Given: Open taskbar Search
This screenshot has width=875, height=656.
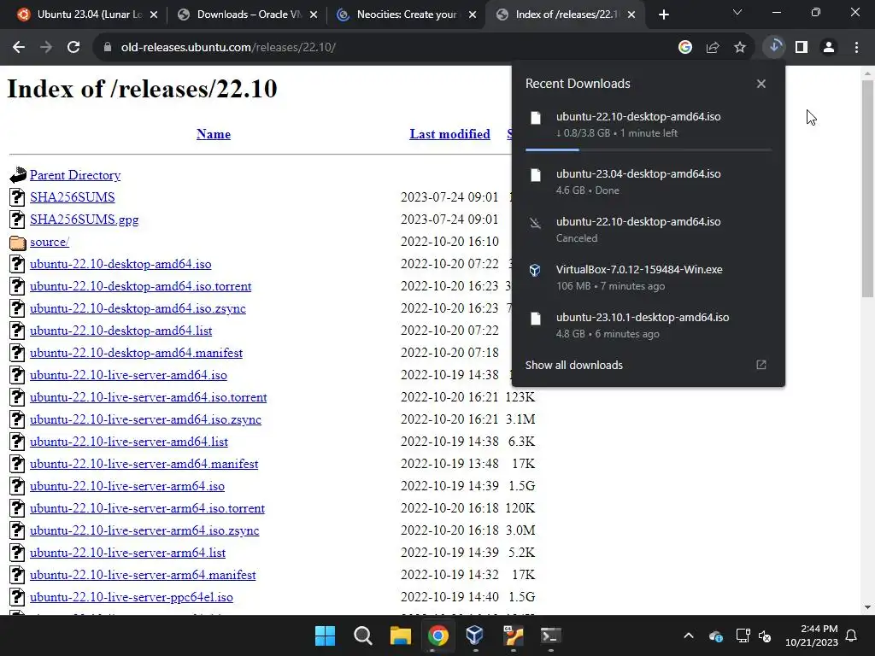Looking at the screenshot, I should [362, 635].
